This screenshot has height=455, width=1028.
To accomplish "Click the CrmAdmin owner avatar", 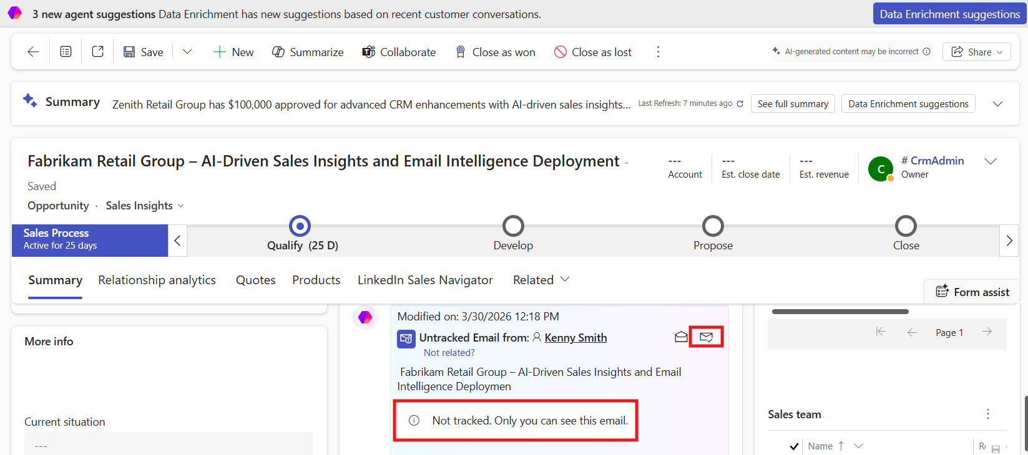I will [881, 169].
